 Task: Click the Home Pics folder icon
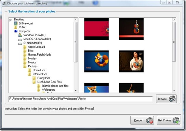(x=29, y=70)
